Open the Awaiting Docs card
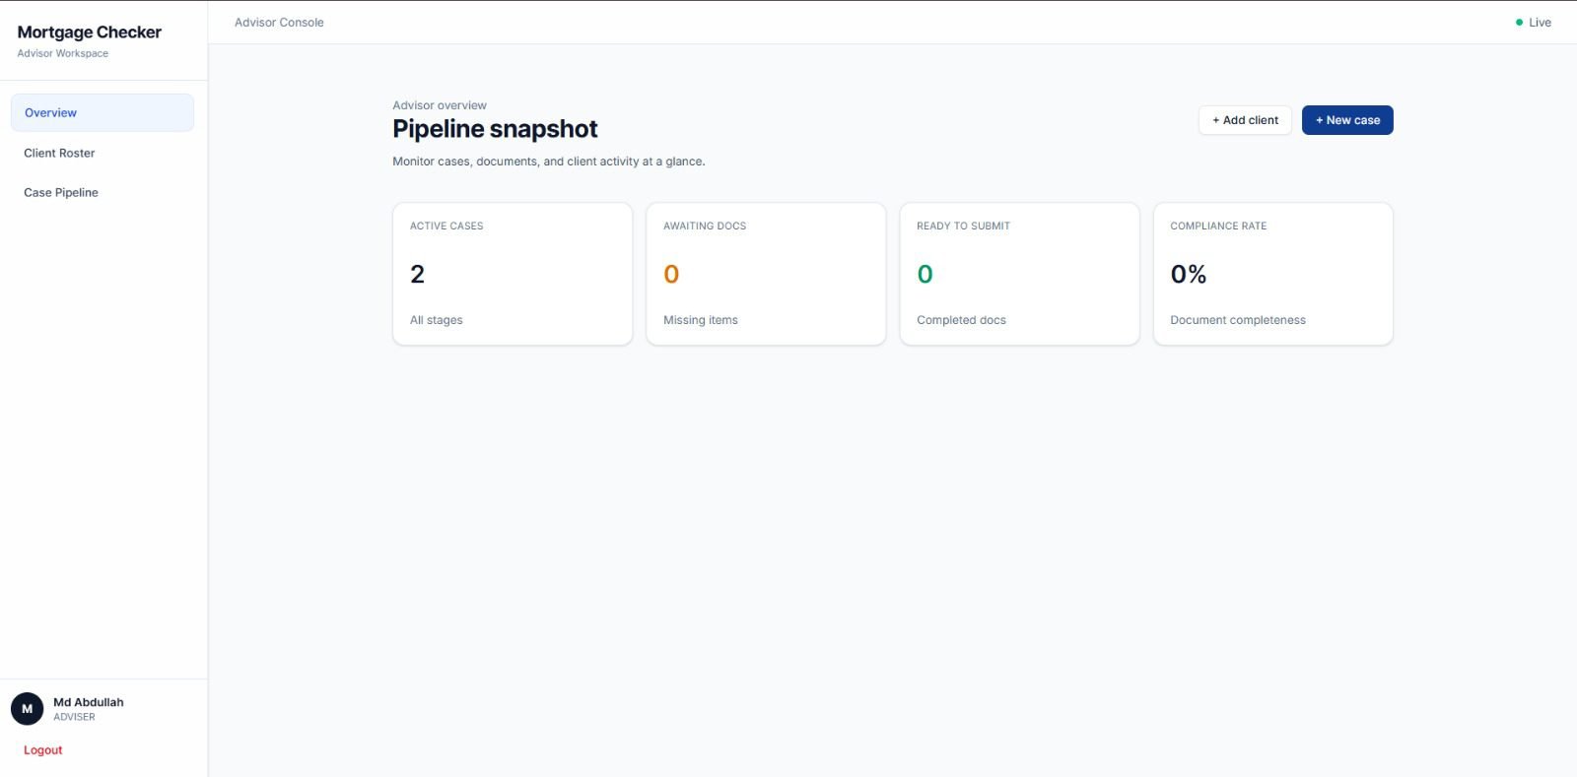 coord(766,274)
